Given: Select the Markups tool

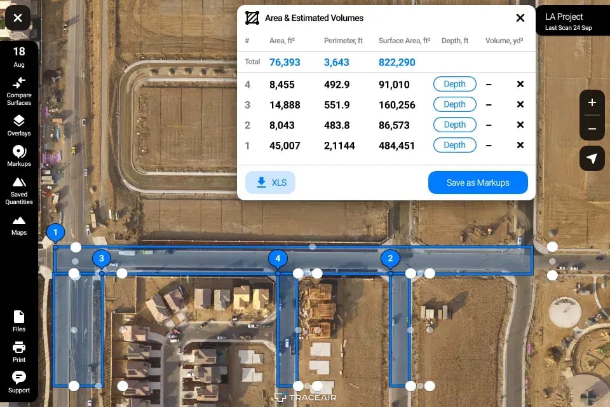Looking at the screenshot, I should coord(19,156).
